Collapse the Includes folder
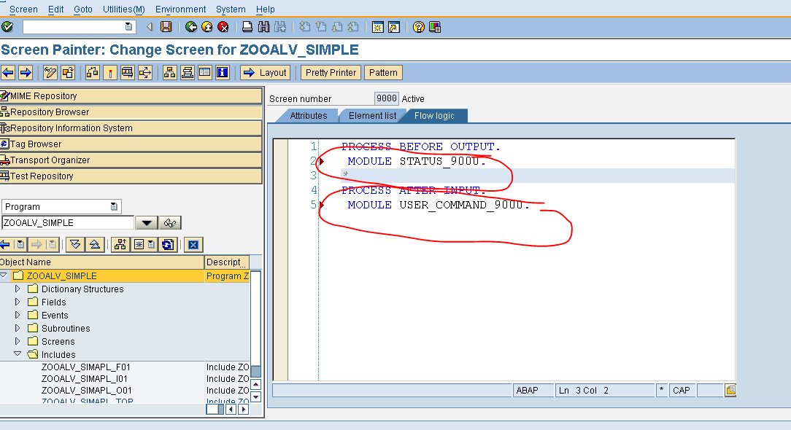791x430 pixels. (x=19, y=354)
